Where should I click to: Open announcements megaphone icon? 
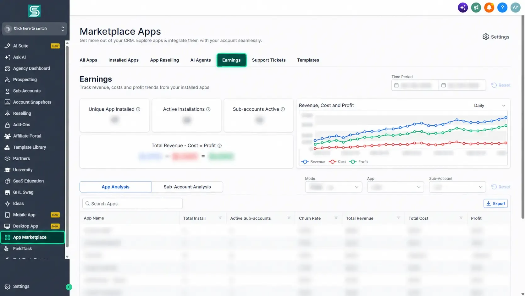[476, 8]
